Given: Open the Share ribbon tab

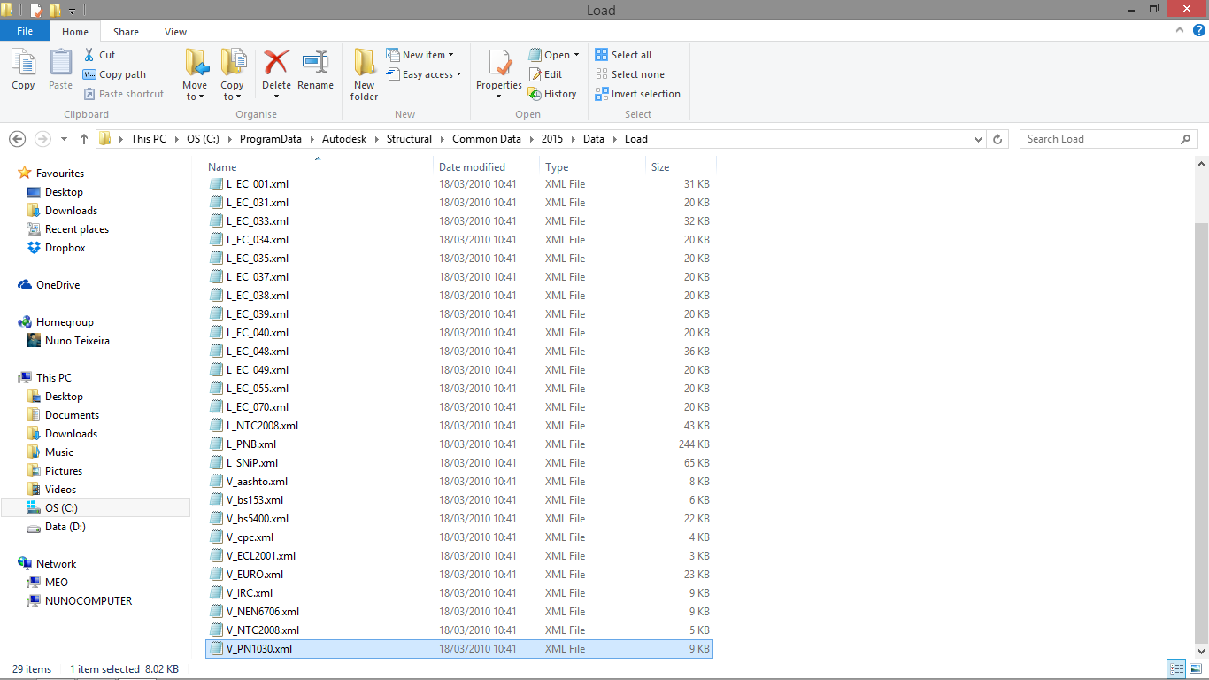Looking at the screenshot, I should 126,31.
